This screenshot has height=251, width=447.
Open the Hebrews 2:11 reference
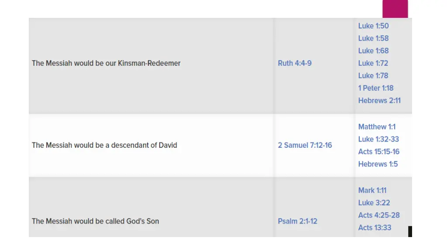[379, 101]
